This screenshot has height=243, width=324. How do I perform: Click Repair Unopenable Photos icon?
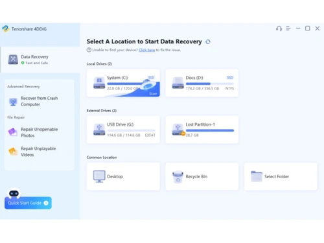coord(13,132)
